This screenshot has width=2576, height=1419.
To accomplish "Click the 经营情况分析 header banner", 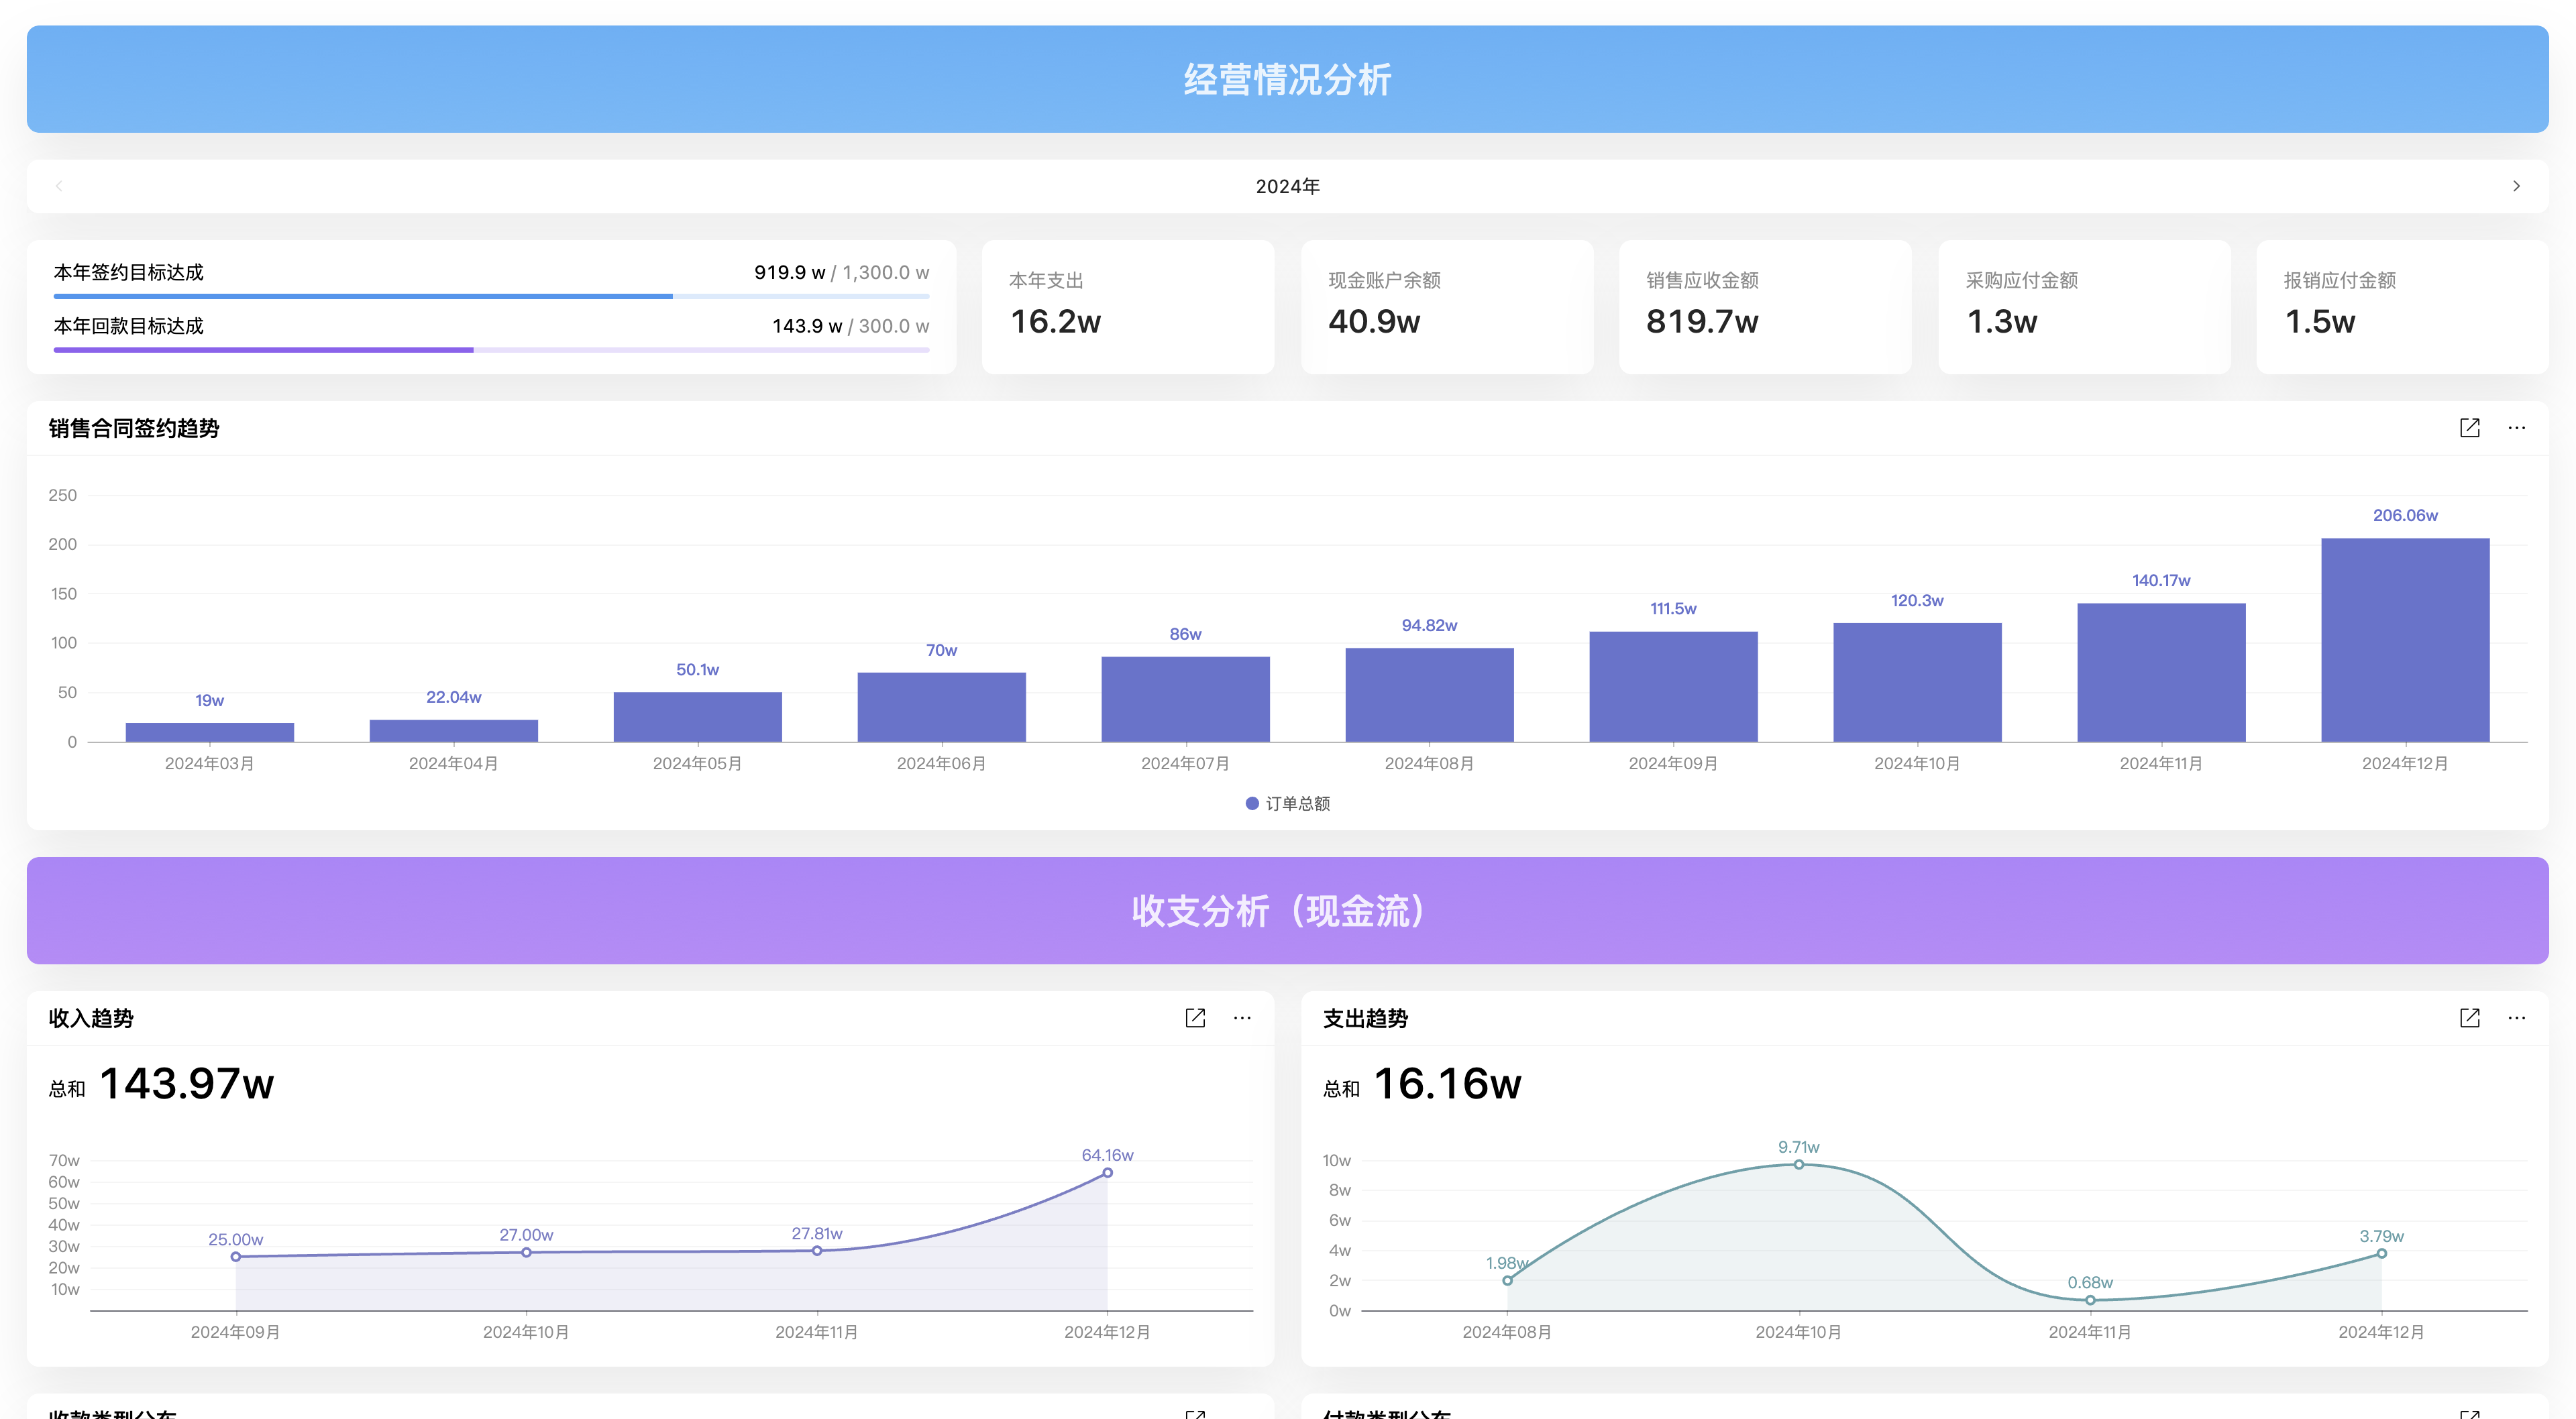I will point(1287,79).
